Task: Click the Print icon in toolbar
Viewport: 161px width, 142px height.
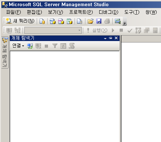Action: tap(107, 21)
